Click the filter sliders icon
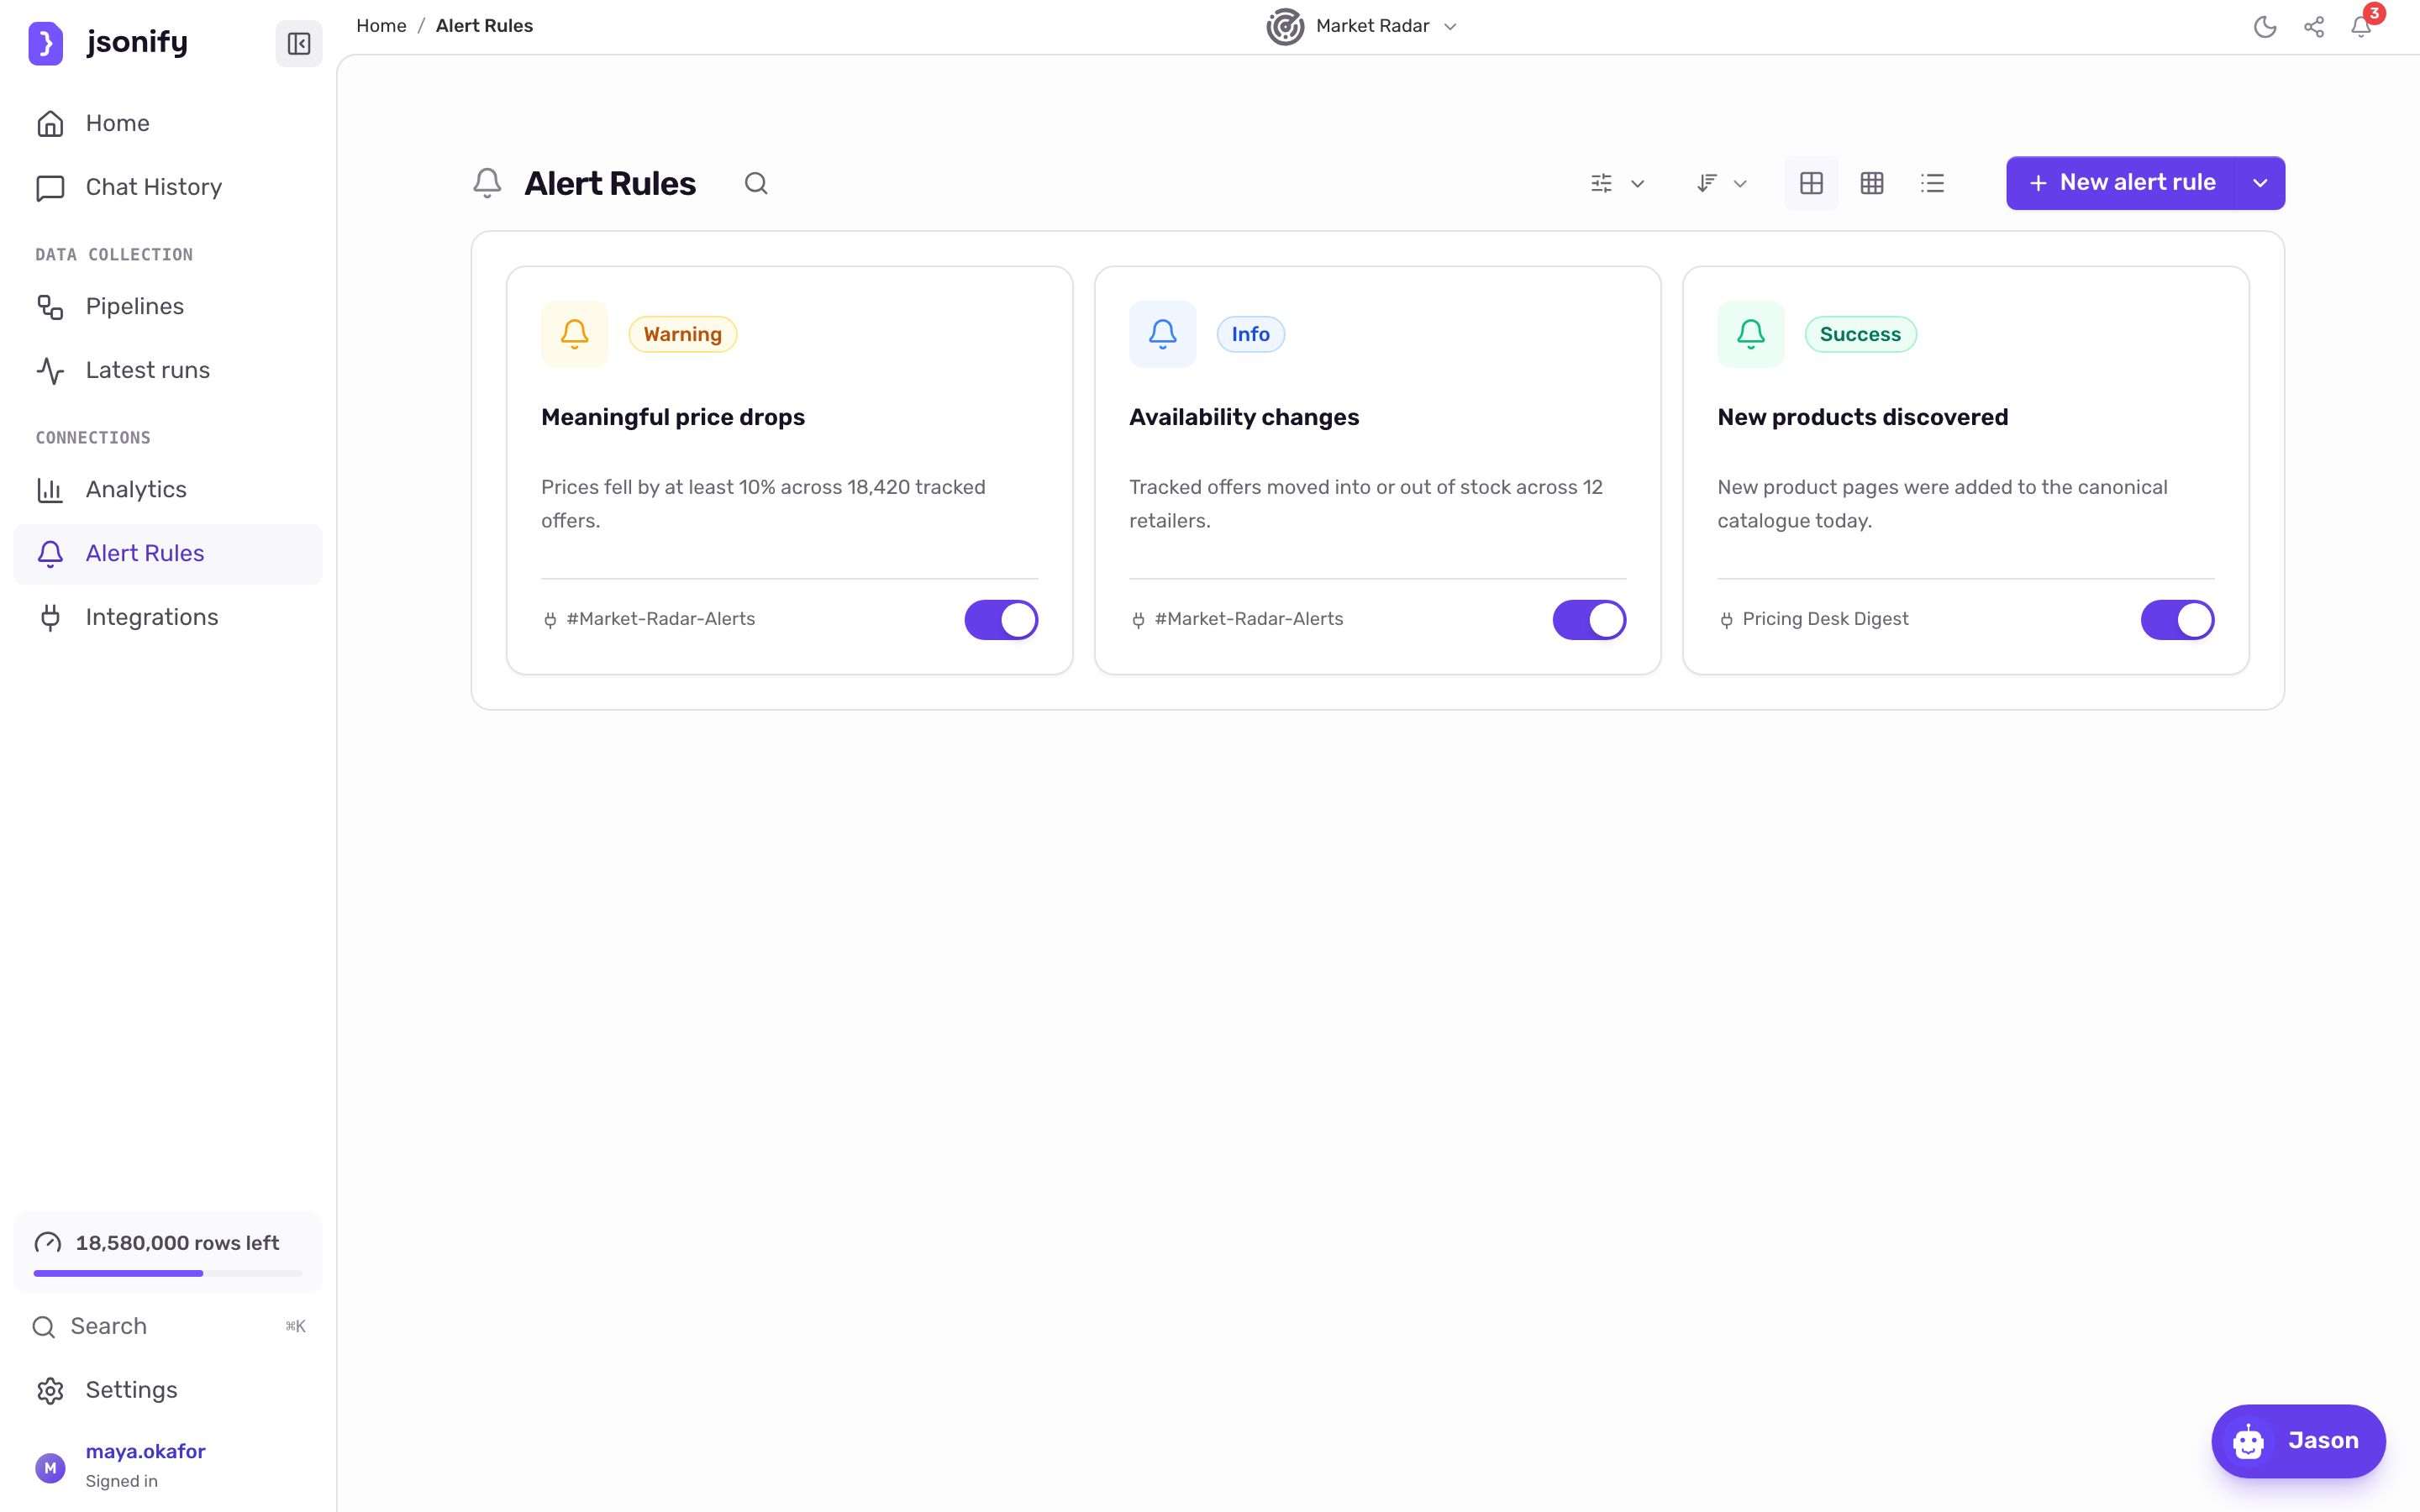The width and height of the screenshot is (2420, 1512). click(x=1601, y=183)
